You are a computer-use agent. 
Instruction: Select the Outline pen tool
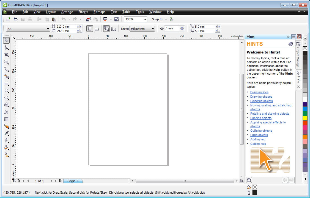click(6, 140)
